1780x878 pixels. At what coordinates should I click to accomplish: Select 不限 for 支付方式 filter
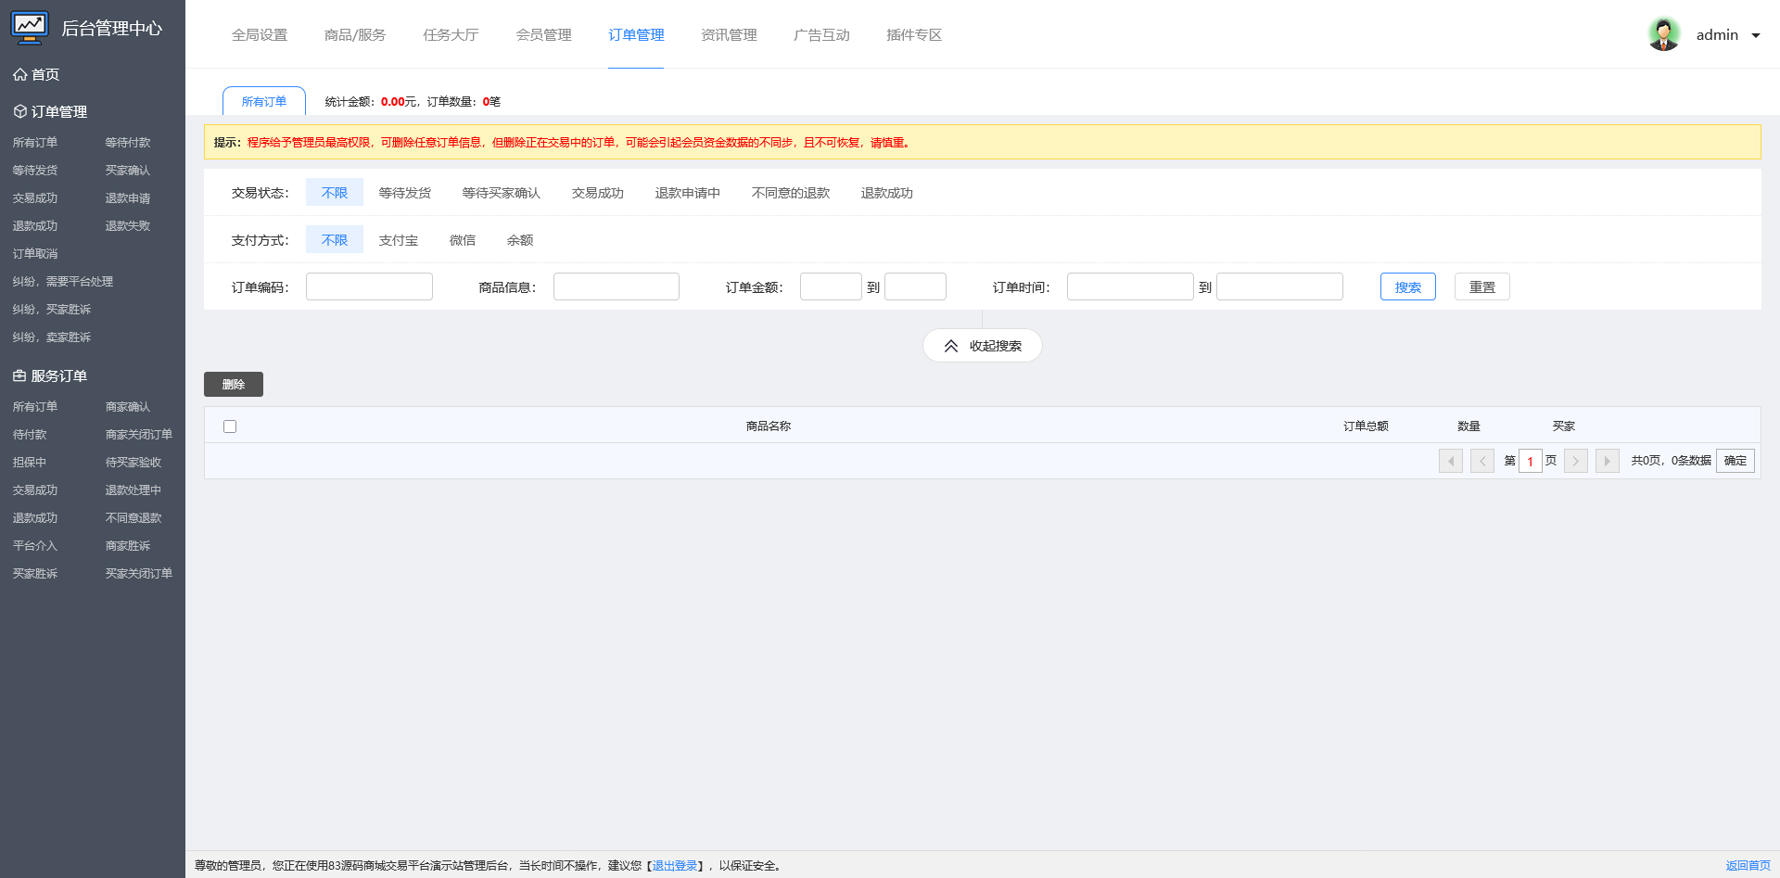click(x=335, y=240)
